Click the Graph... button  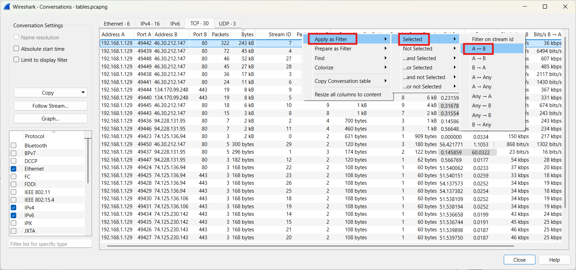[50, 118]
